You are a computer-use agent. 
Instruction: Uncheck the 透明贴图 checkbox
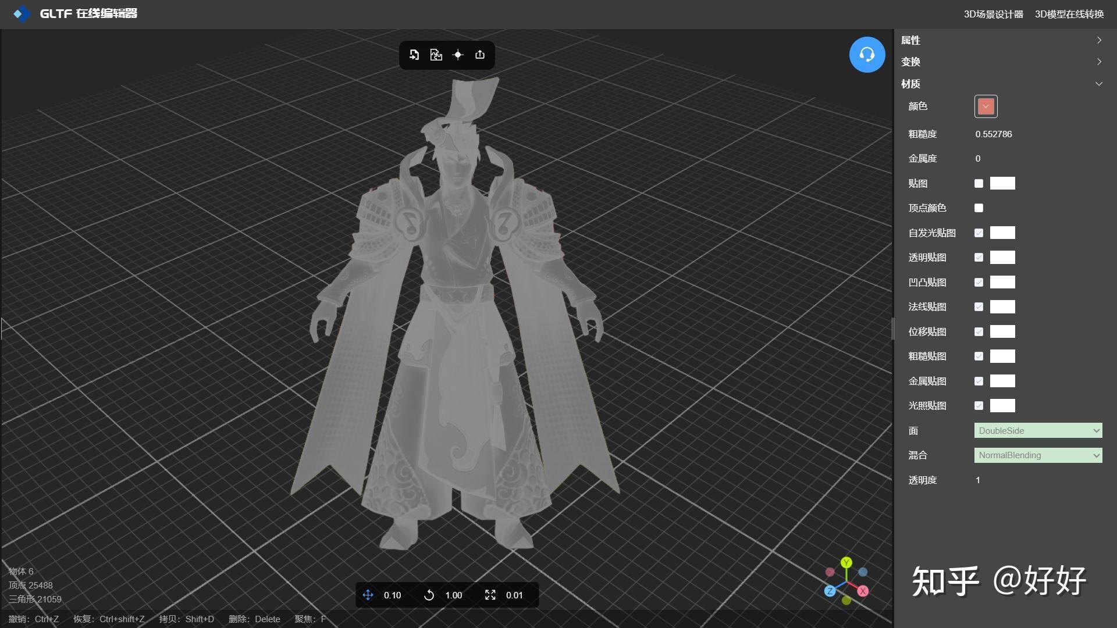tap(979, 257)
